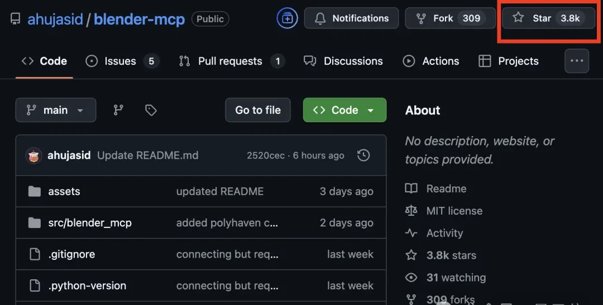603x305 pixels.
Task: Open the Projects tab
Action: [508, 61]
